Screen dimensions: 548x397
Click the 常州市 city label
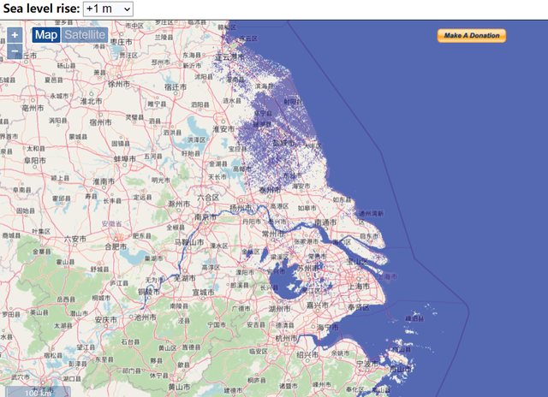tap(273, 234)
